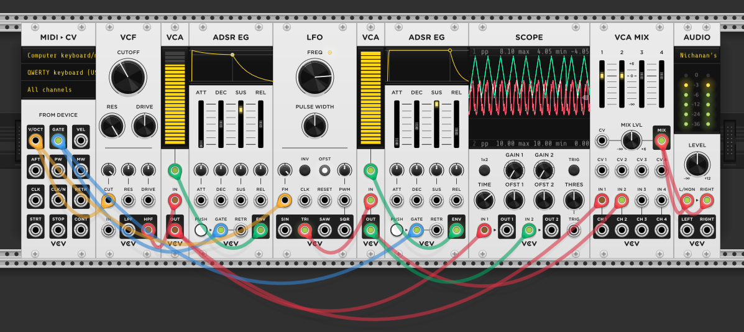Click the HPF output jack on VCF
This screenshot has height=332, width=744.
[x=148, y=231]
